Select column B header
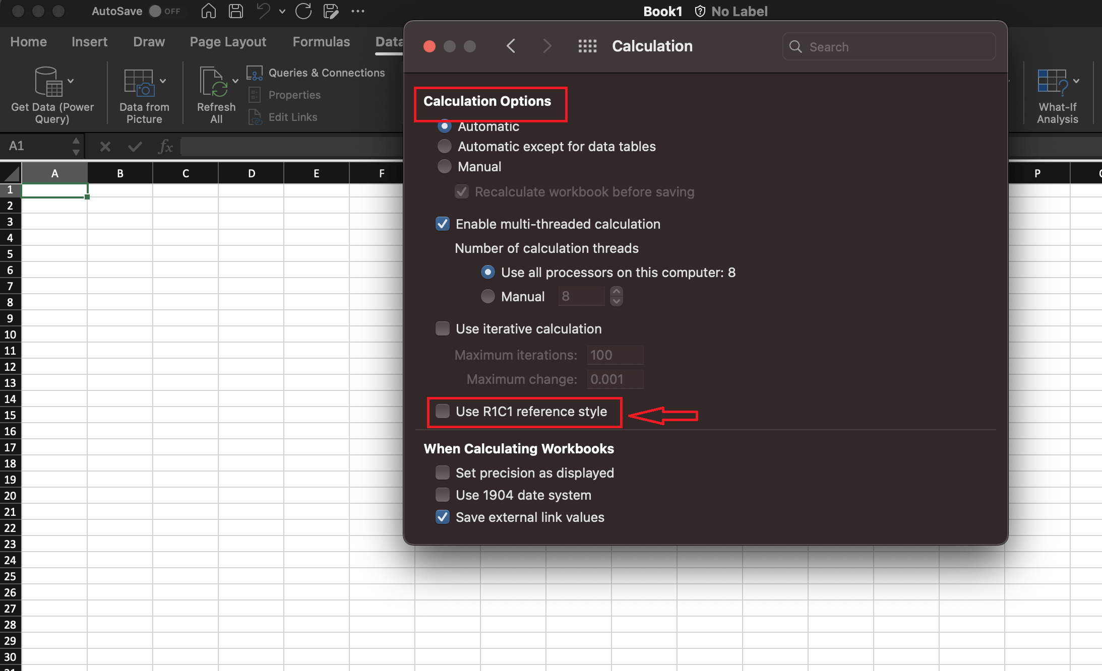 120,173
